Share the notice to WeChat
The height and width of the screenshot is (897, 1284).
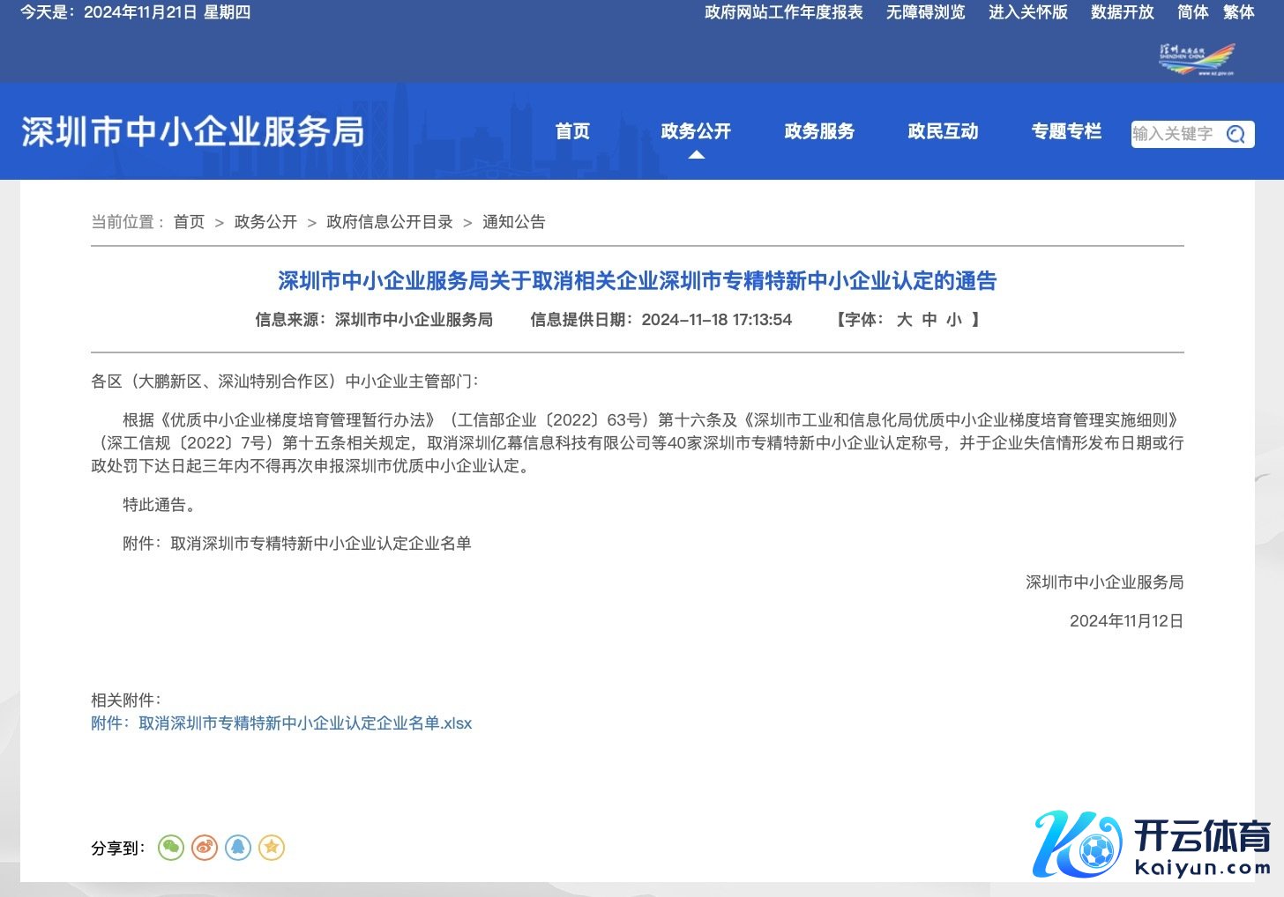(x=171, y=848)
